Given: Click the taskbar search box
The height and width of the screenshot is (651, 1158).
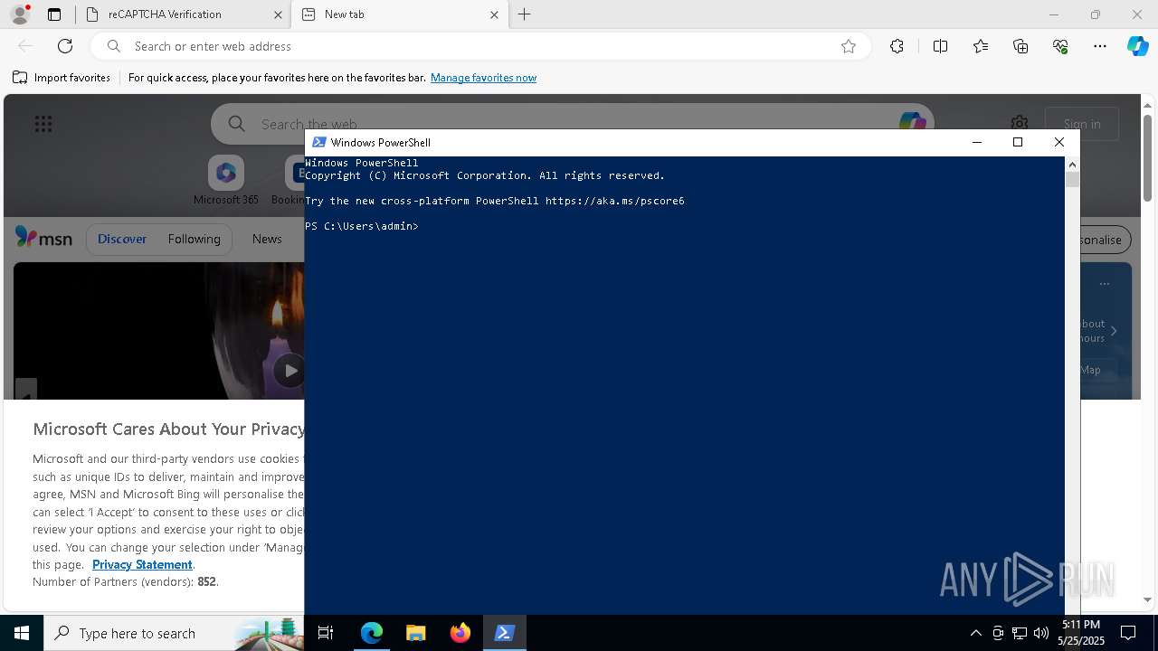Looking at the screenshot, I should coord(174,633).
